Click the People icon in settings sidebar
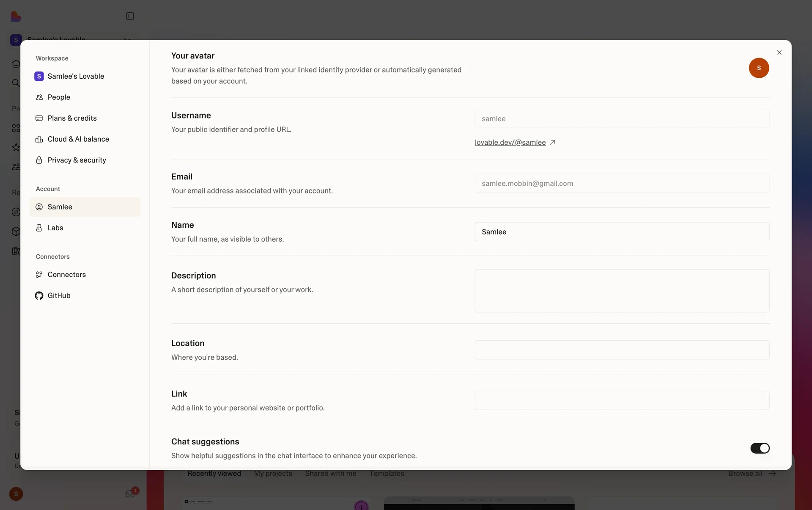Viewport: 812px width, 510px height. pos(39,97)
